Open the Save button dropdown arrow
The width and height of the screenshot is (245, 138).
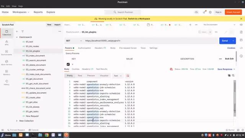210,32
